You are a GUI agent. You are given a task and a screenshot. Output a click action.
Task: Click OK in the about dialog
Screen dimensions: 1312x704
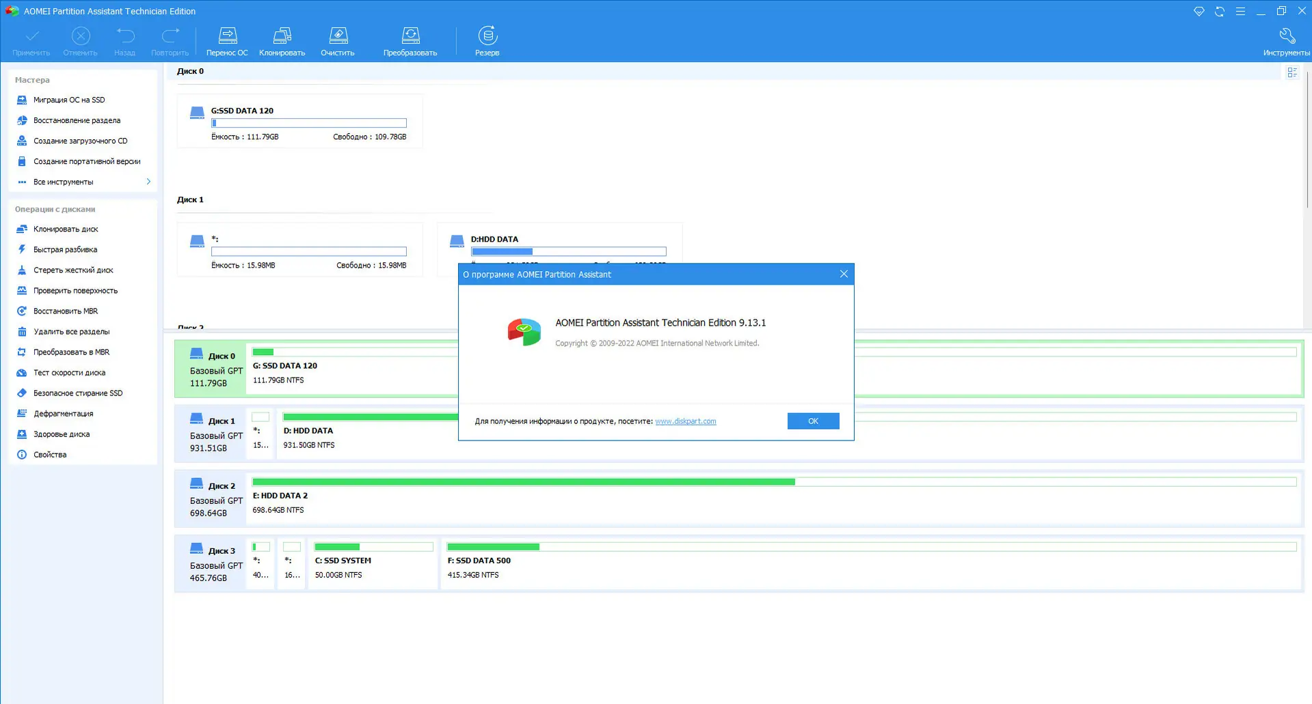pyautogui.click(x=813, y=421)
